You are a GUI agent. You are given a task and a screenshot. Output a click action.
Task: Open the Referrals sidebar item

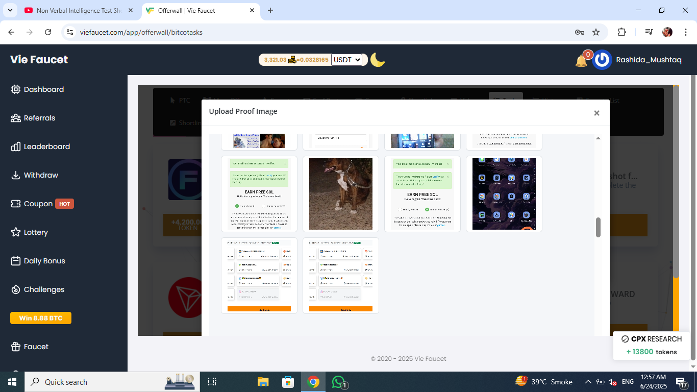[33, 118]
